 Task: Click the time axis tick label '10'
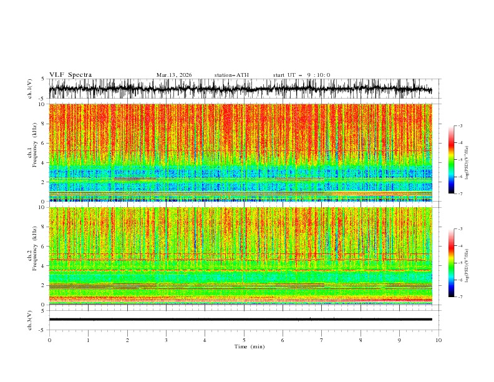click(x=438, y=340)
